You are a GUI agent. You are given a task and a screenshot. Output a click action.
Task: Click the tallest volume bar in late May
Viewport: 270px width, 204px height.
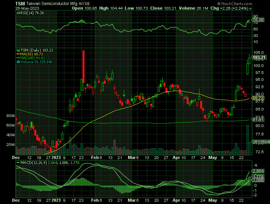click(x=248, y=140)
